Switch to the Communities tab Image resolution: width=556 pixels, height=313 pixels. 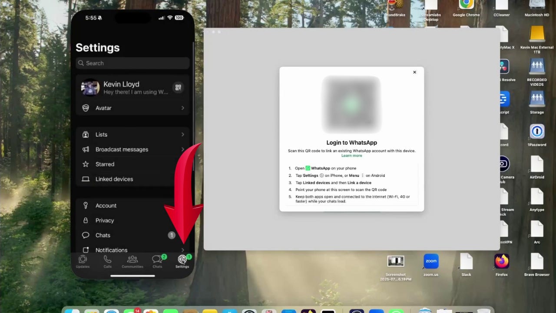[132, 262]
